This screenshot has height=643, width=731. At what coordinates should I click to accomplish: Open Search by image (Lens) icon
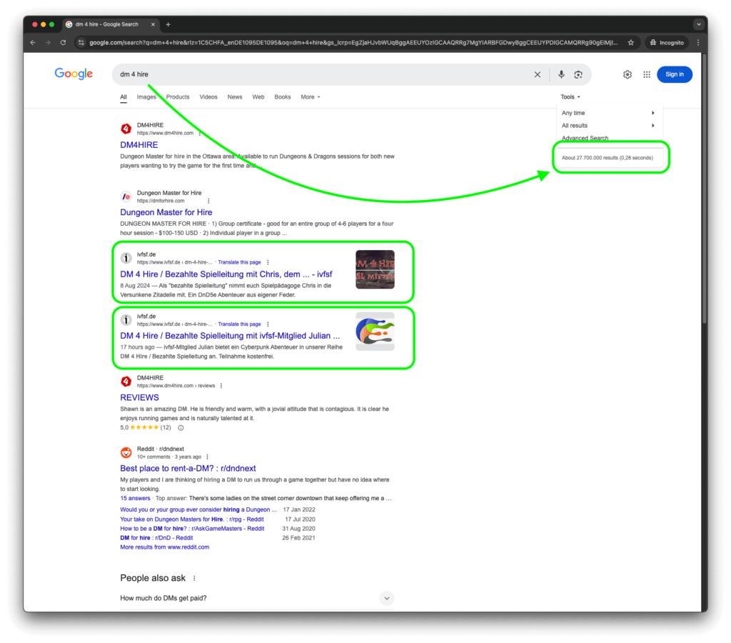pyautogui.click(x=578, y=74)
